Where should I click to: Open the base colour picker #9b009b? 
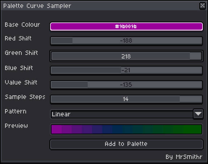coord(126,27)
